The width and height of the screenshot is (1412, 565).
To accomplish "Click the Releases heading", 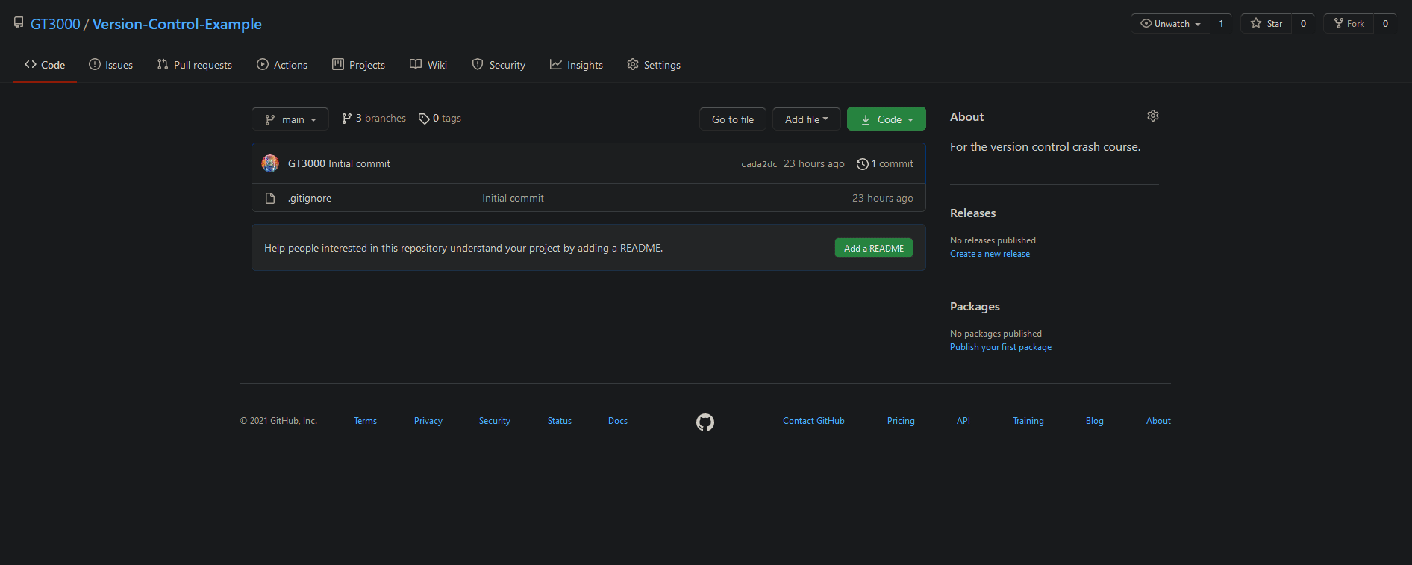I will click(x=972, y=213).
